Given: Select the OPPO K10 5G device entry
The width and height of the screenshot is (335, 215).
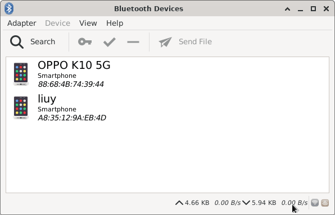Looking at the screenshot, I should 168,74.
